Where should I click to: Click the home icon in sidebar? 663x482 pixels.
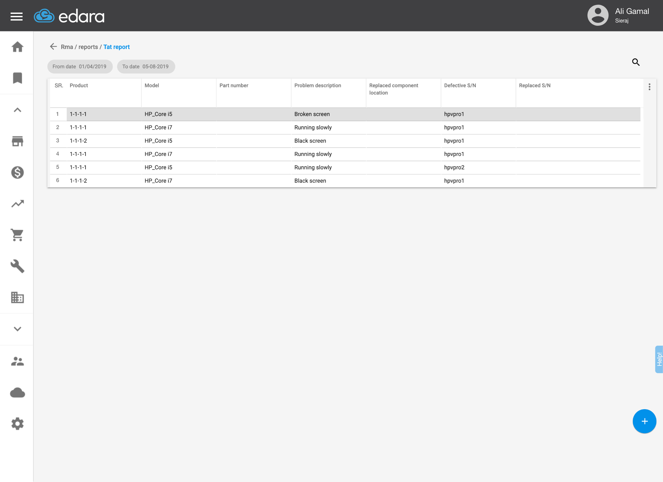coord(17,47)
